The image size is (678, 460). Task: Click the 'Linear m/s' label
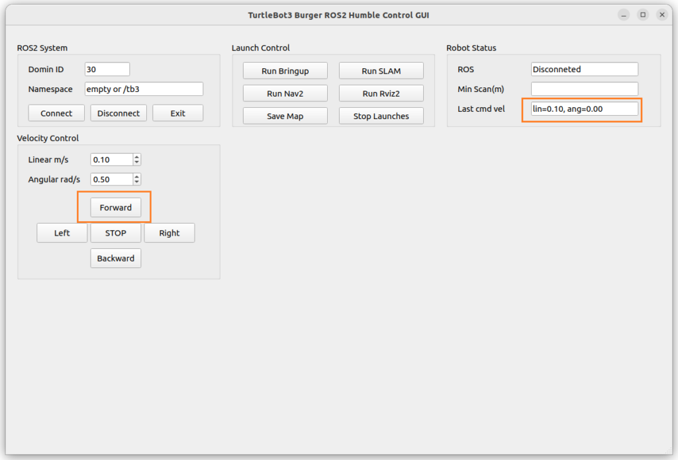click(x=48, y=160)
